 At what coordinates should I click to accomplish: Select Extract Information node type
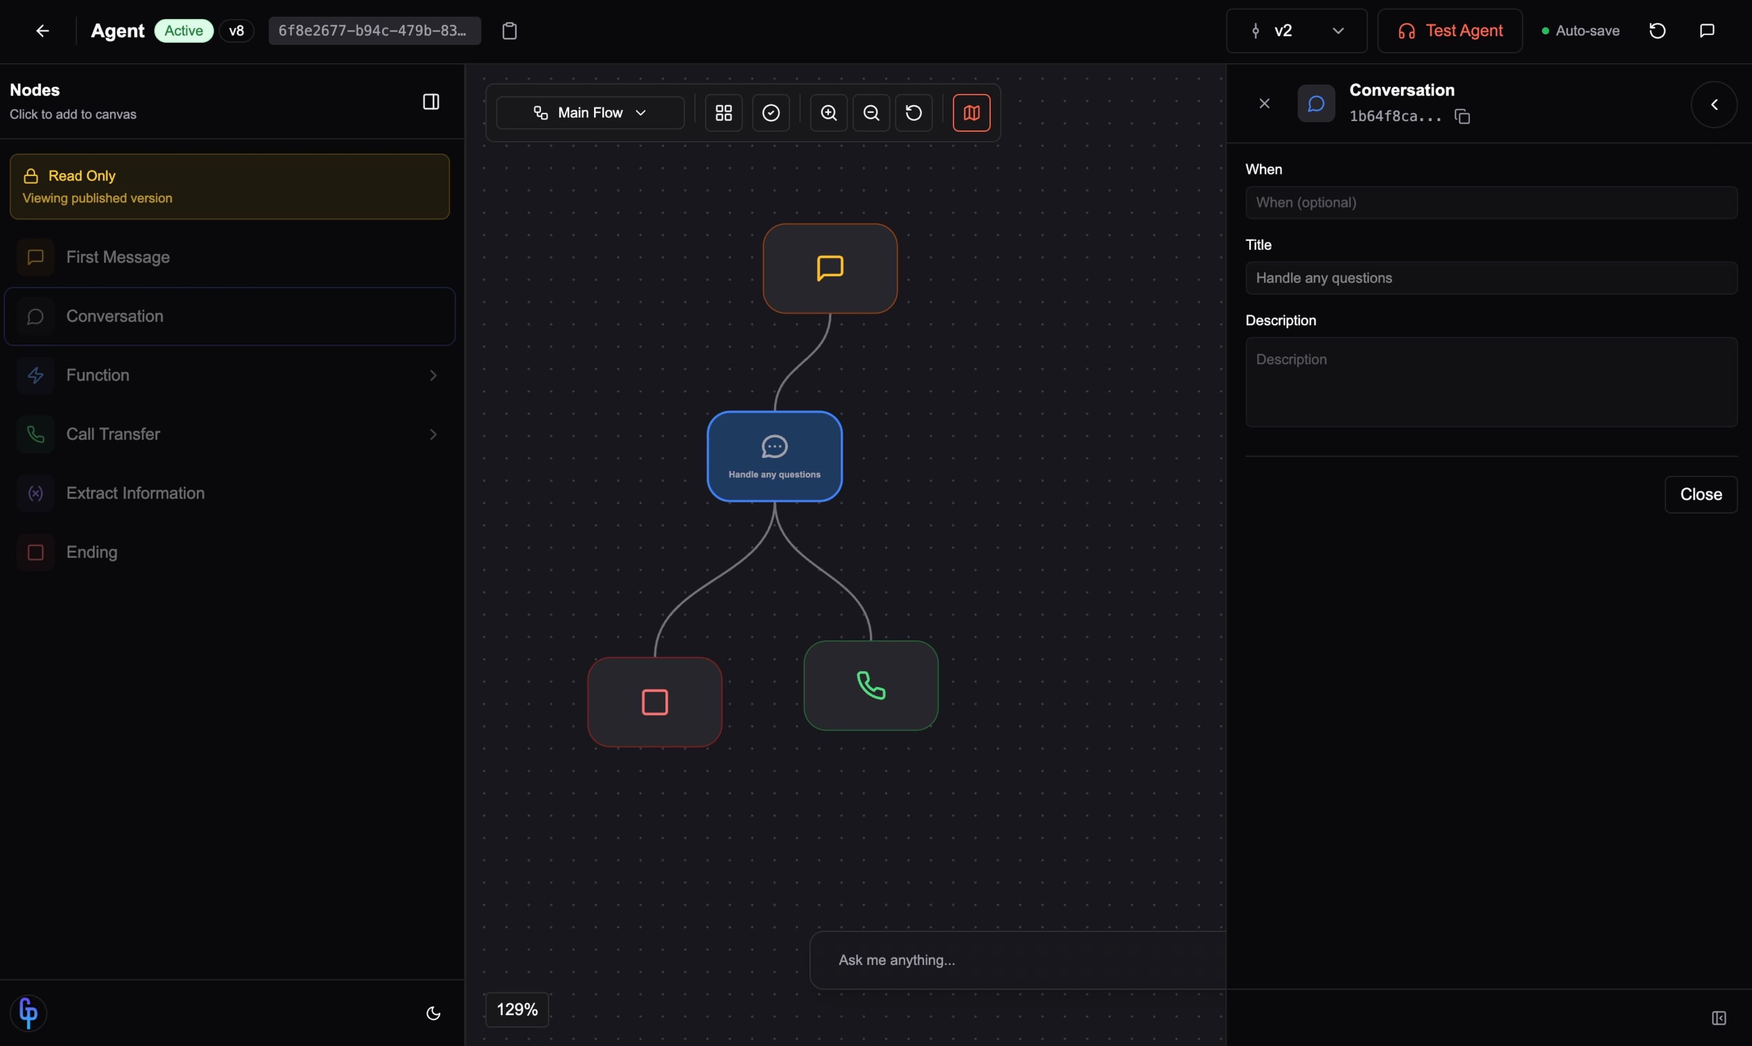(x=136, y=493)
